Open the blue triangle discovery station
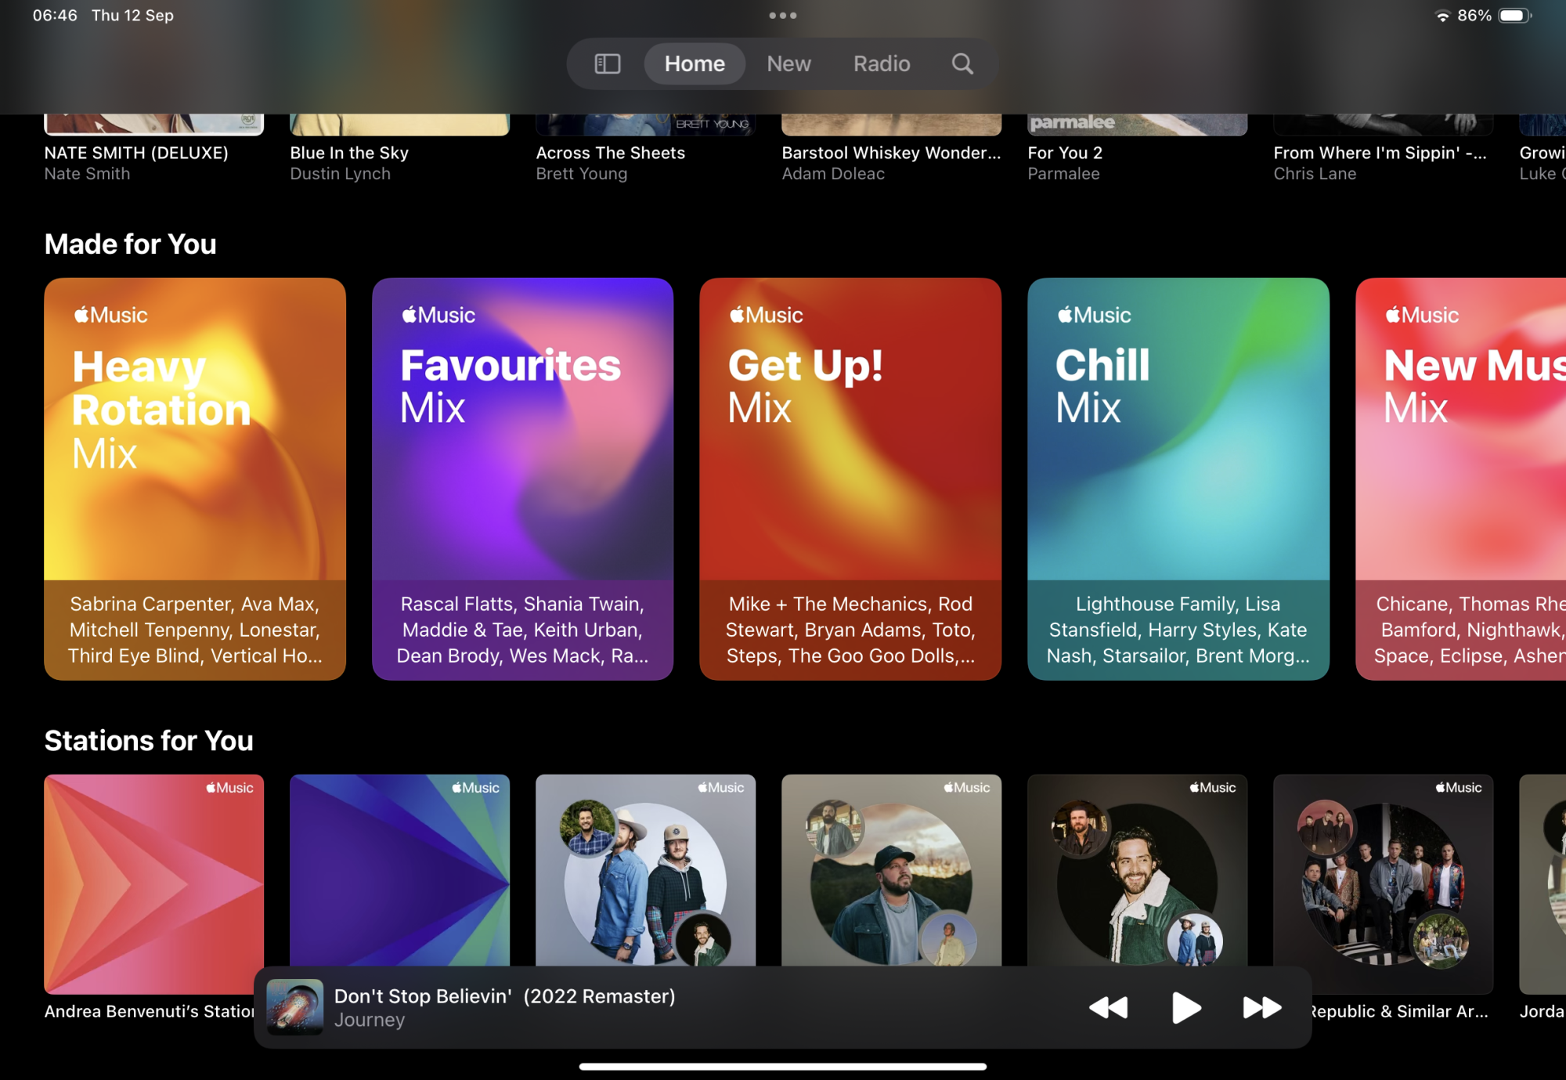This screenshot has height=1080, width=1566. pos(399,869)
